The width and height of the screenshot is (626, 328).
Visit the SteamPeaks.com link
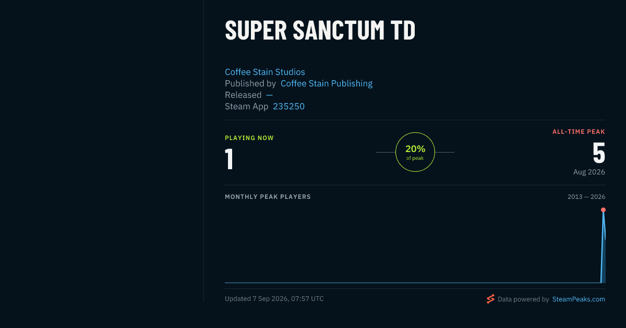pyautogui.click(x=579, y=299)
